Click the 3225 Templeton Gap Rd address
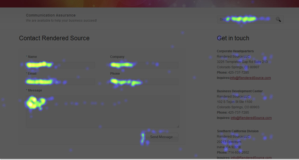 (x=242, y=62)
